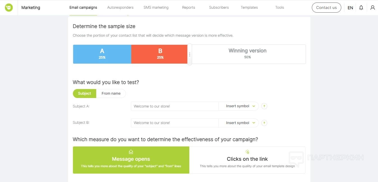Open the user account profile icon
Image resolution: width=378 pixels, height=182 pixels.
click(372, 8)
